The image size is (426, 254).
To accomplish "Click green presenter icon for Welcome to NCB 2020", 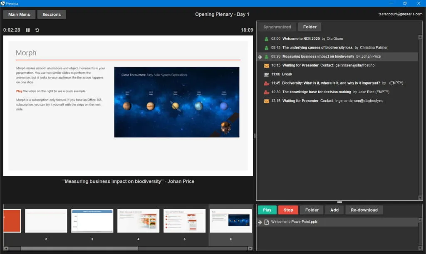I will click(x=266, y=39).
